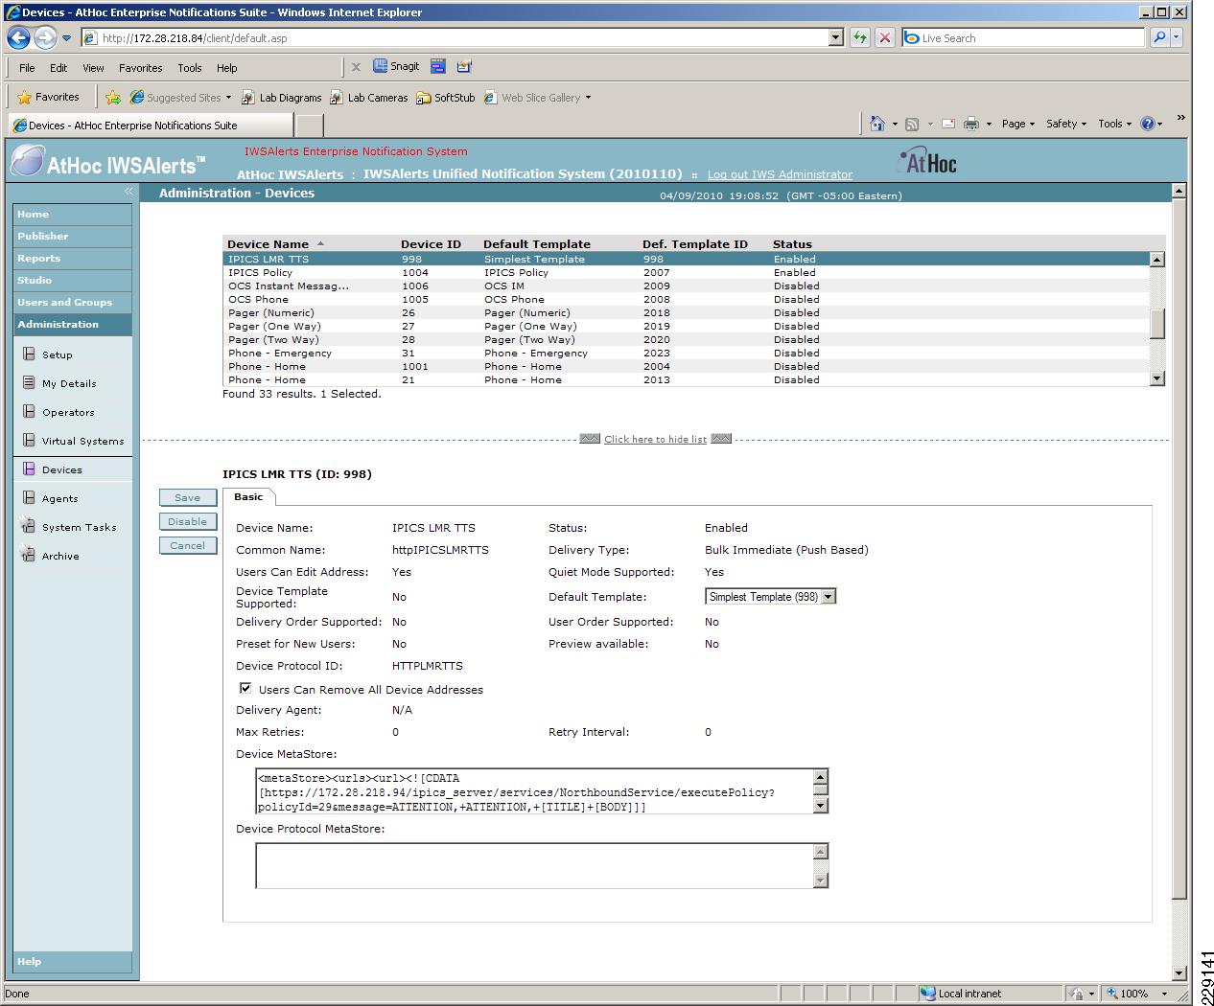Screen dimensions: 1214x1006
Task: Open My Details in the sidebar
Action: point(69,383)
